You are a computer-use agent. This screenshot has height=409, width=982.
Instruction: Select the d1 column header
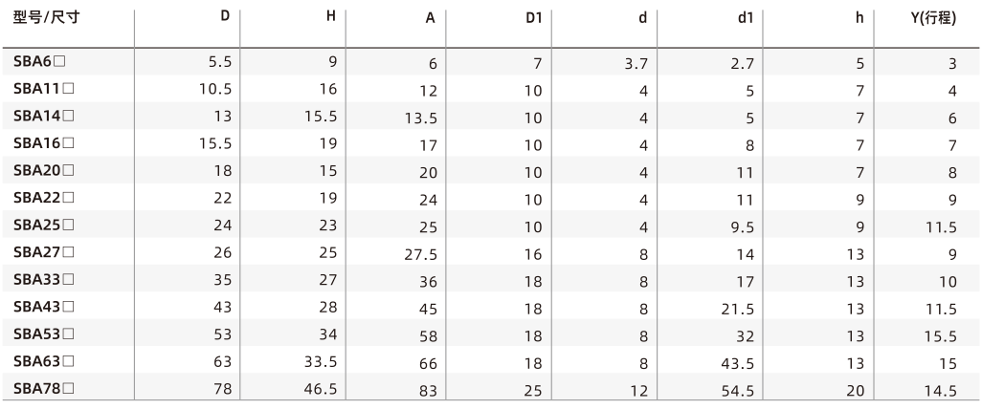(x=745, y=18)
